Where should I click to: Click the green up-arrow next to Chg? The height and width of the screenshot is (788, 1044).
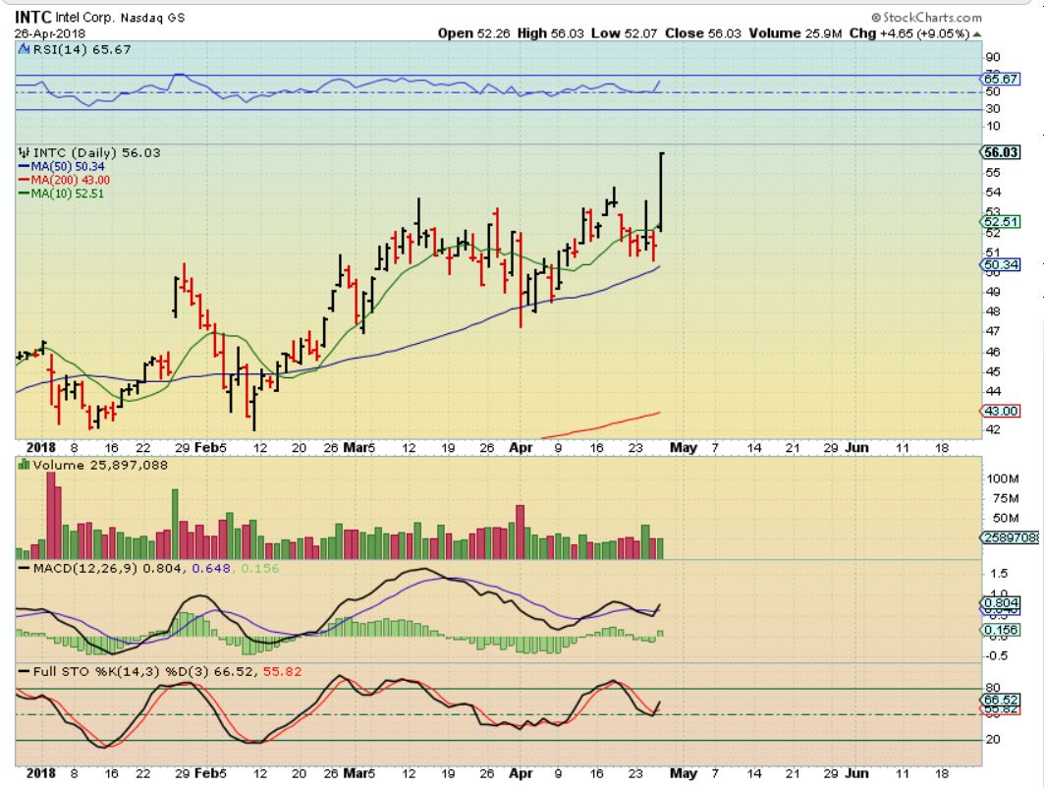[977, 34]
